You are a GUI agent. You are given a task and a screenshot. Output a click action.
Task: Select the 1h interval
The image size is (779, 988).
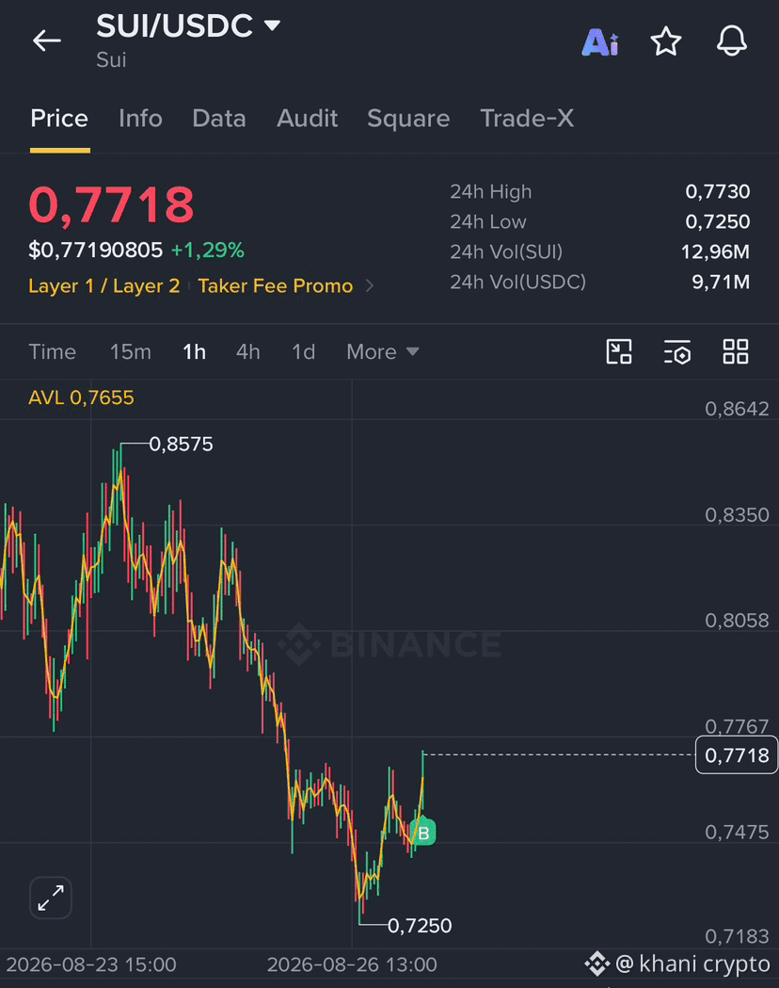pos(194,351)
